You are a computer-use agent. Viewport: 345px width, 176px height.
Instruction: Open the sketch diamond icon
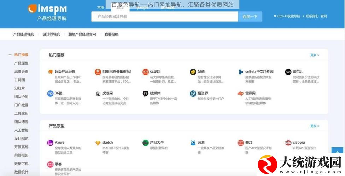tap(98, 143)
